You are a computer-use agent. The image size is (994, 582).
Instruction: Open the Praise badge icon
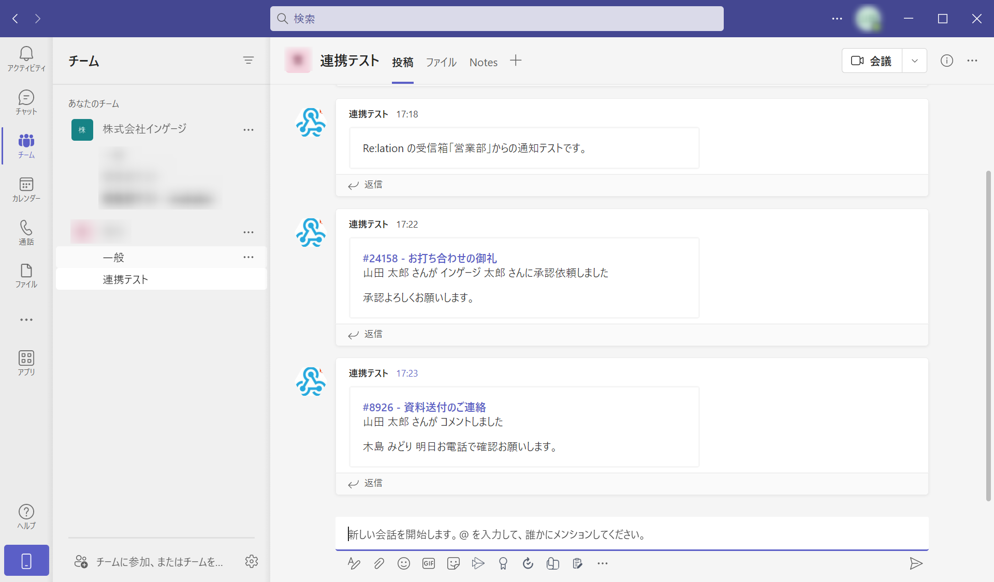tap(503, 563)
